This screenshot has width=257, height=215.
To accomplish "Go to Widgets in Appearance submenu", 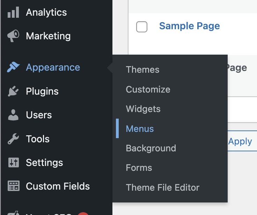I will tap(143, 109).
